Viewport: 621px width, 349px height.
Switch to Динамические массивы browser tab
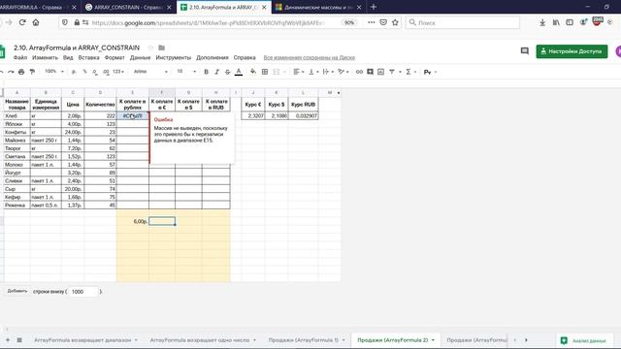[318, 7]
